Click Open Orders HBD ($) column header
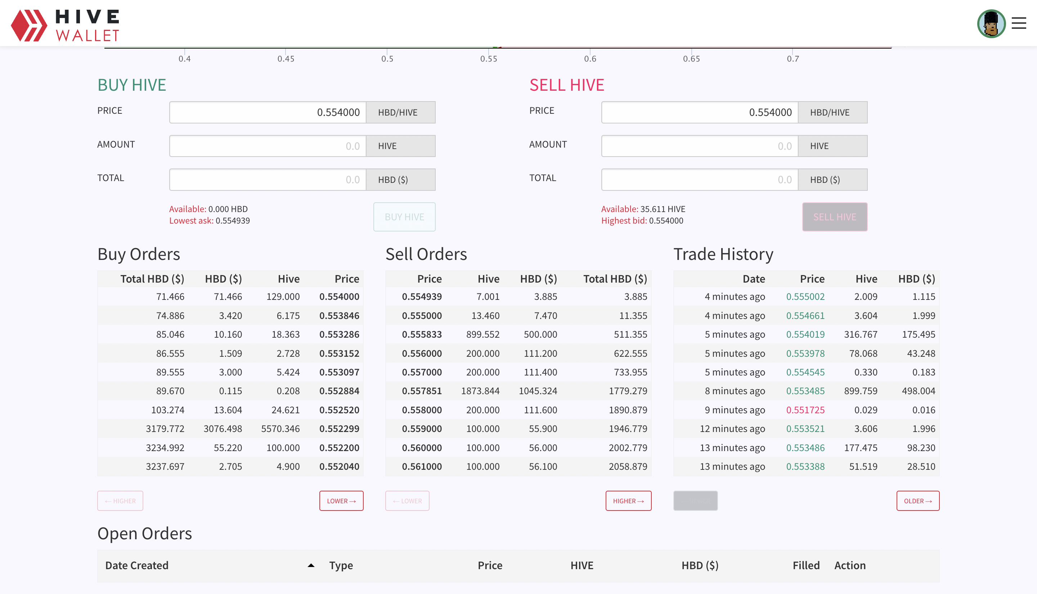The image size is (1037, 594). (x=700, y=566)
